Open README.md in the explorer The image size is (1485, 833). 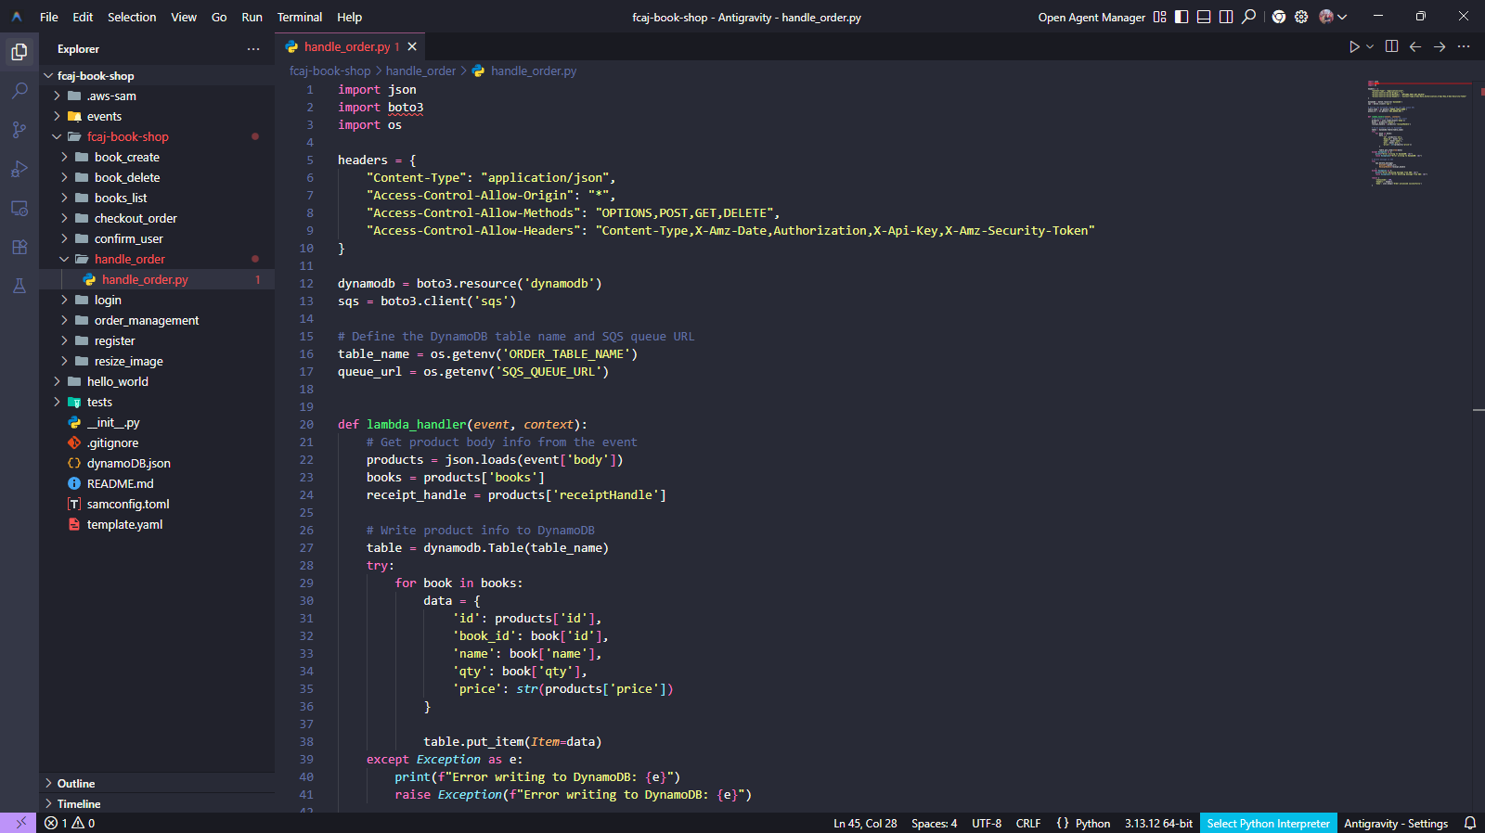click(x=157, y=484)
